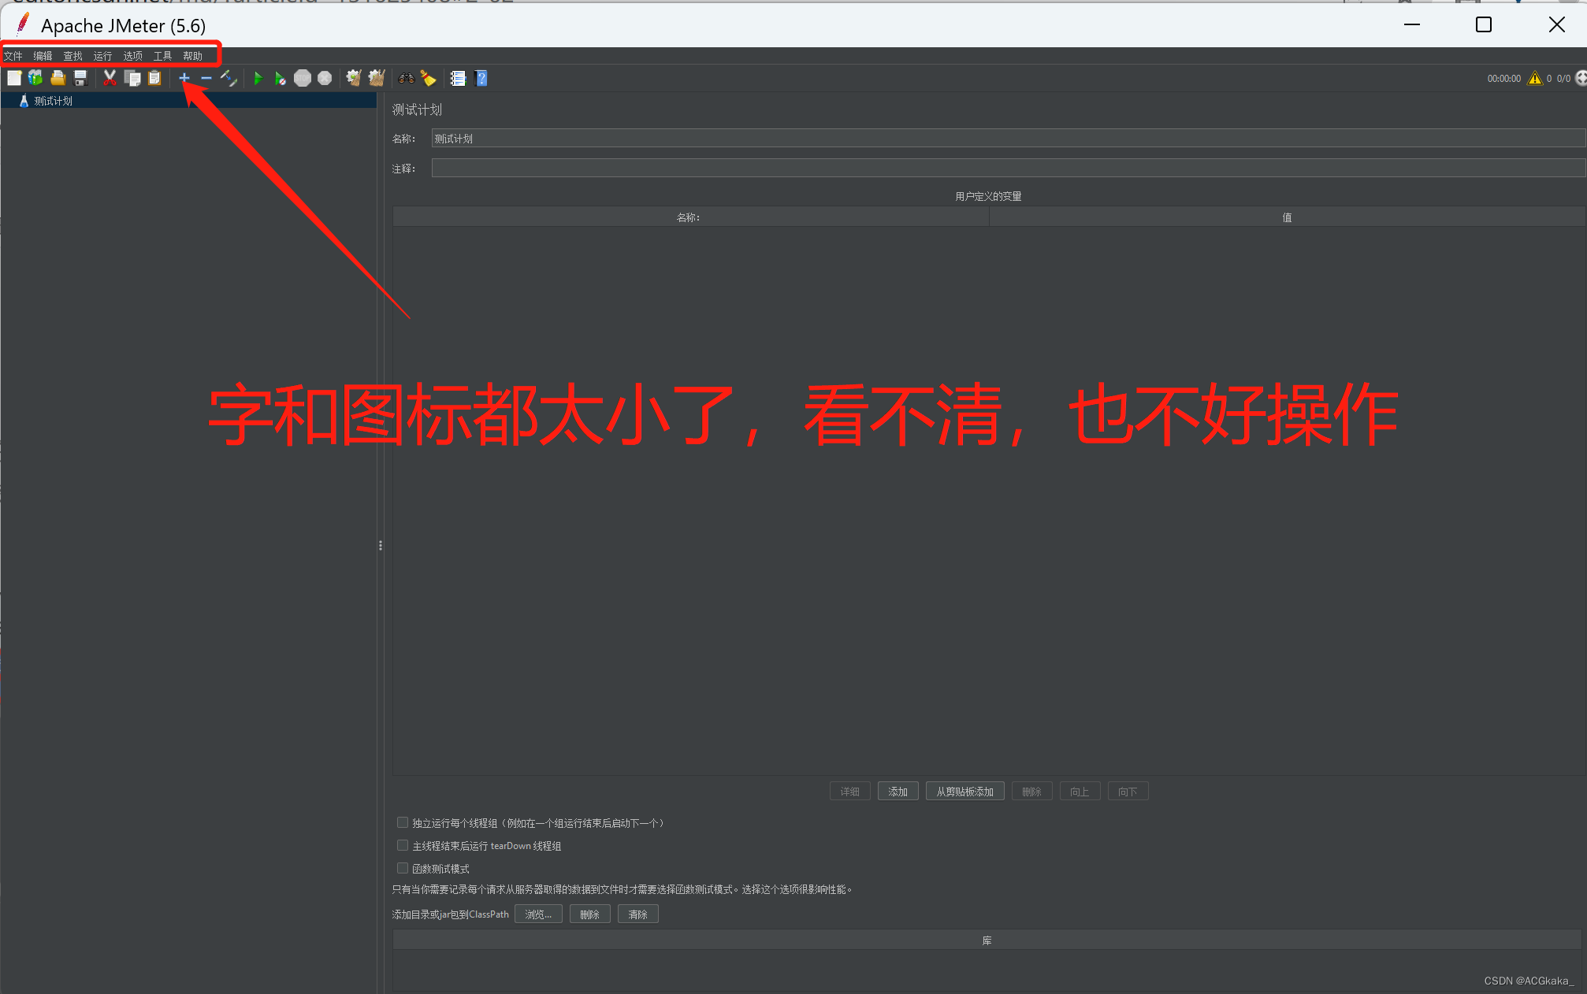Image resolution: width=1587 pixels, height=994 pixels.
Task: Click the 添加 button below variables table
Action: pyautogui.click(x=898, y=792)
